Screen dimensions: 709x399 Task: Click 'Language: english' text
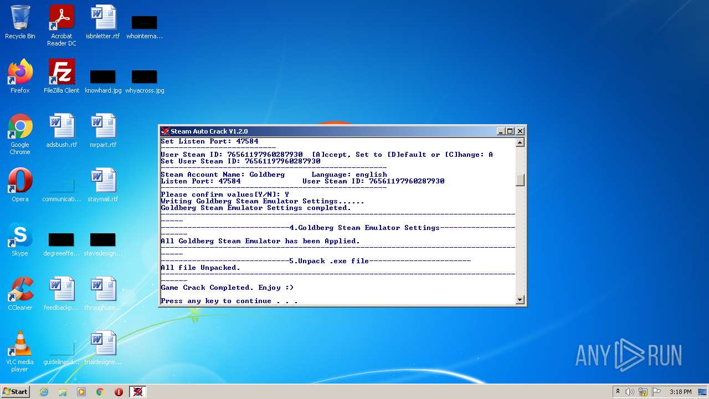[x=349, y=175]
